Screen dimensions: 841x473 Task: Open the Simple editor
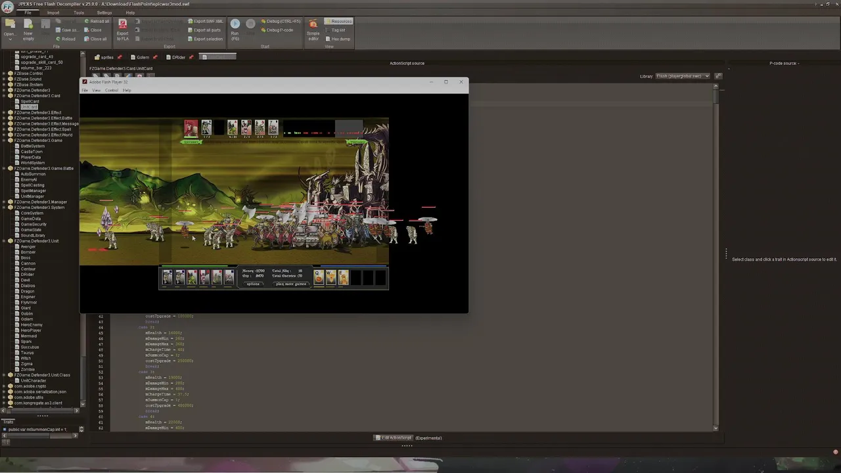(313, 30)
